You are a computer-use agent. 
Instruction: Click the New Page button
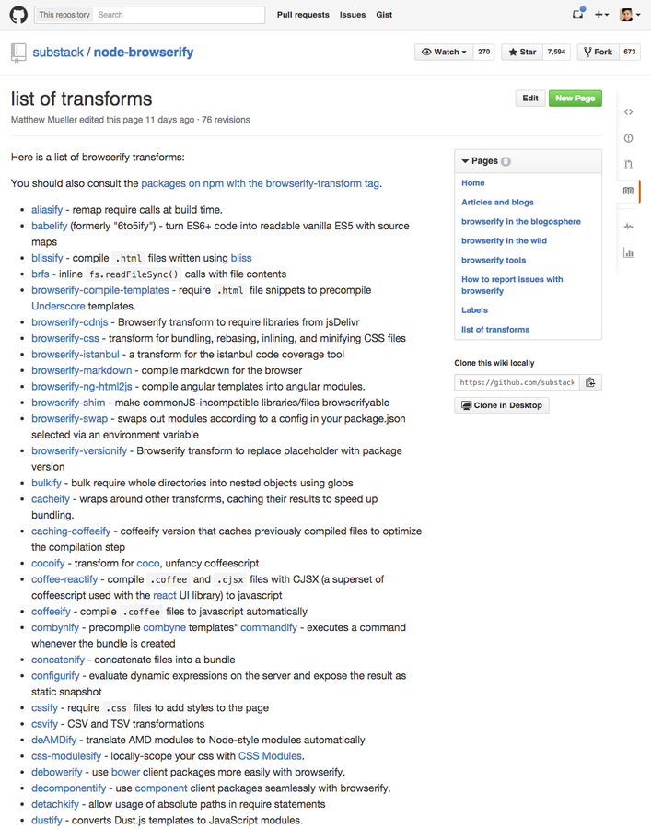[x=575, y=99]
